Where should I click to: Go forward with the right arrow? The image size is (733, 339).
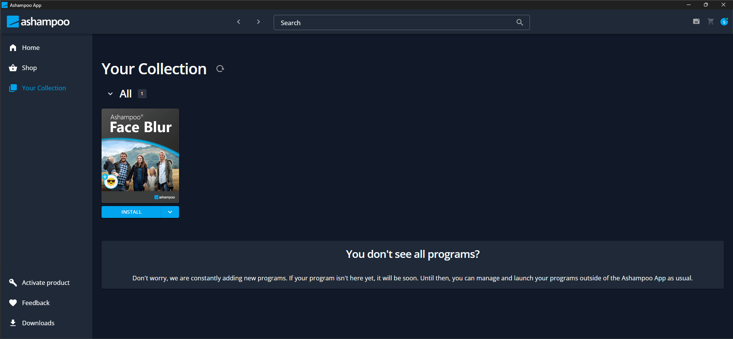point(258,22)
